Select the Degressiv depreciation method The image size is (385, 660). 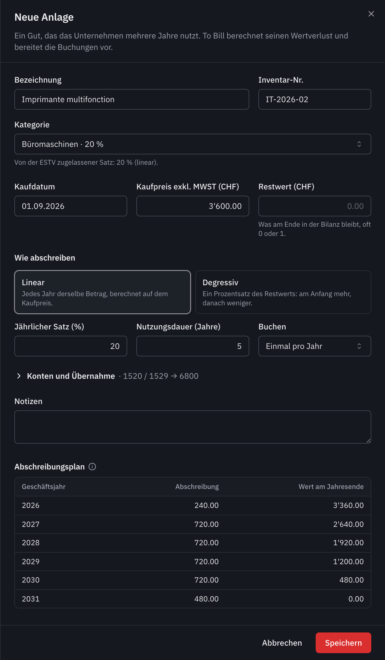tap(283, 292)
